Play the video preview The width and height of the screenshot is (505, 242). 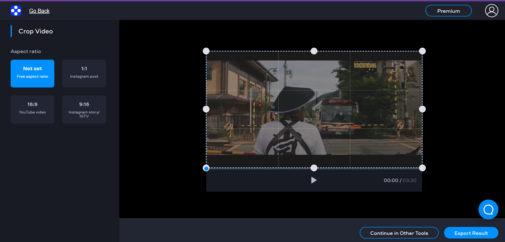(314, 180)
